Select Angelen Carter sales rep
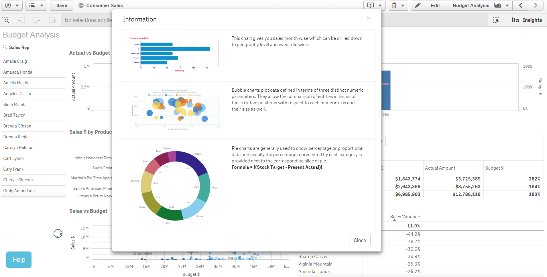This screenshot has width=547, height=277. point(33,94)
